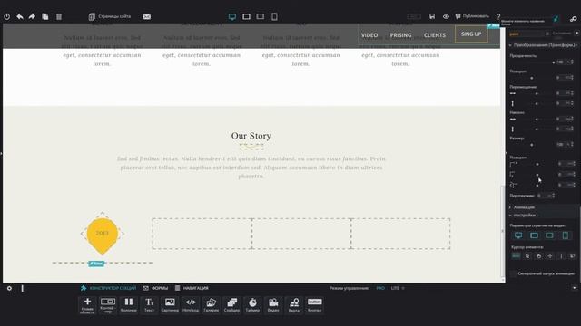The height and width of the screenshot is (326, 581).
Task: Click the VIDEO navigation item
Action: [369, 35]
